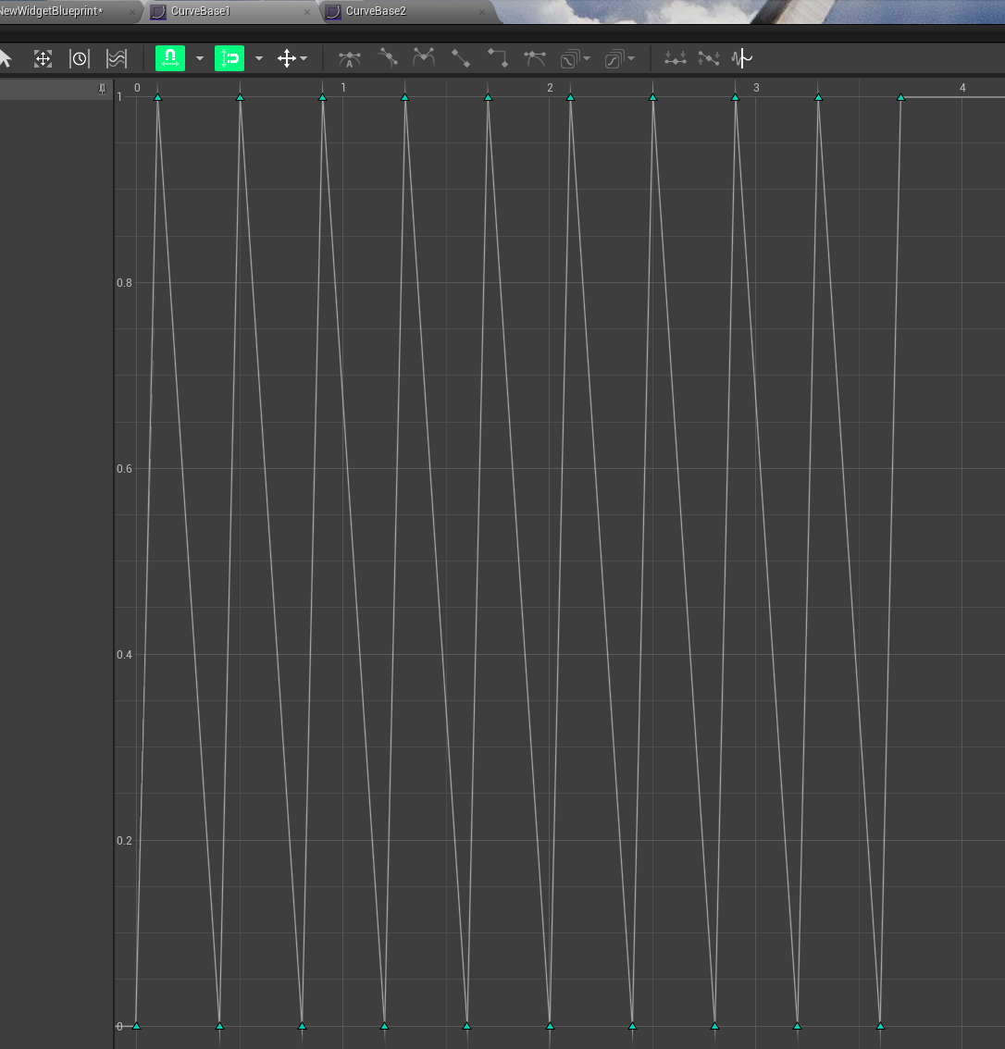Image resolution: width=1005 pixels, height=1049 pixels.
Task: Select the arrow selection tool in toolbar
Action: (6, 59)
